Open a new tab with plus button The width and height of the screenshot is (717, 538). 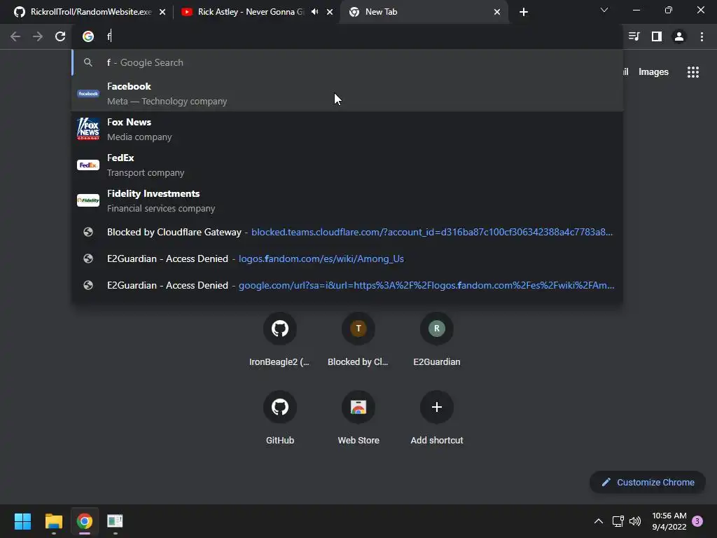524,12
